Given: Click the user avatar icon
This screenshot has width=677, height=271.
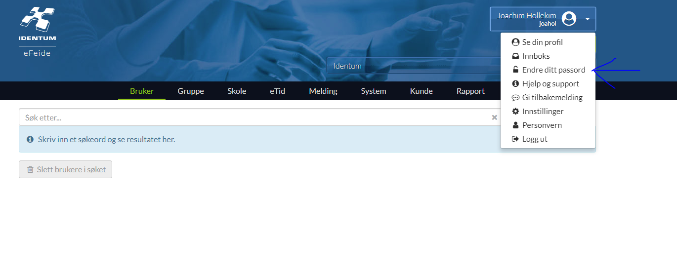Looking at the screenshot, I should pyautogui.click(x=569, y=19).
